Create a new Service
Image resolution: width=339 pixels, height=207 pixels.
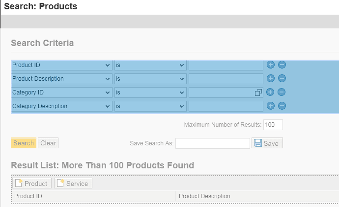[73, 184]
